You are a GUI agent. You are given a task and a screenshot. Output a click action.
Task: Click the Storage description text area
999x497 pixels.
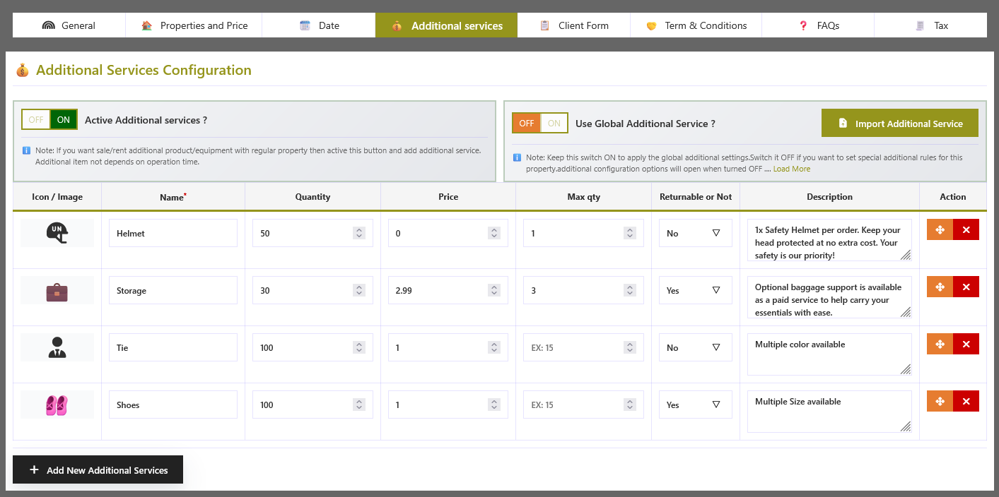829,297
